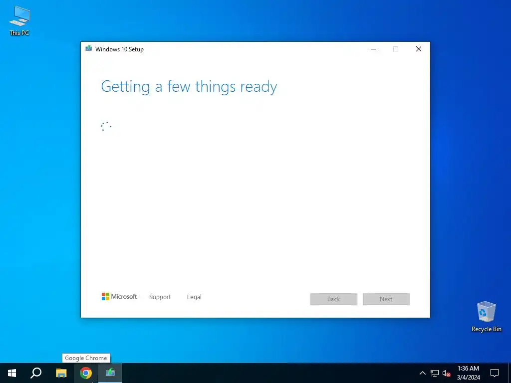Click the 'Getting a few things ready' heading

[x=189, y=87]
